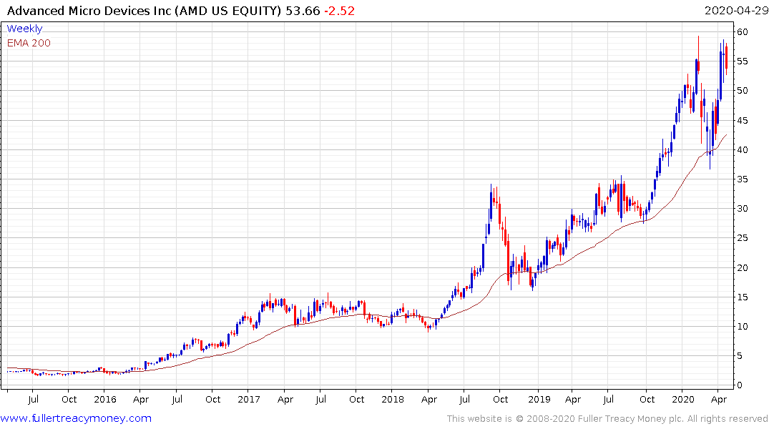Open the www.fullertreacymoney.com link

coord(76,418)
